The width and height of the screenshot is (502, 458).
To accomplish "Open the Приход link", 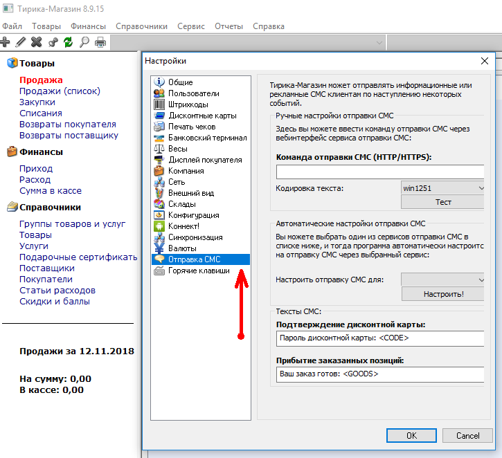I will [x=36, y=169].
